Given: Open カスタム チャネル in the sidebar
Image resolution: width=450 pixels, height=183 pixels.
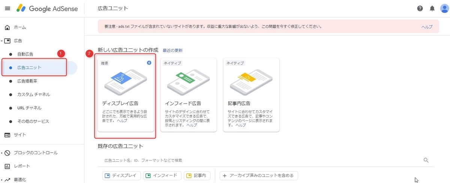Looking at the screenshot, I should pos(33,94).
